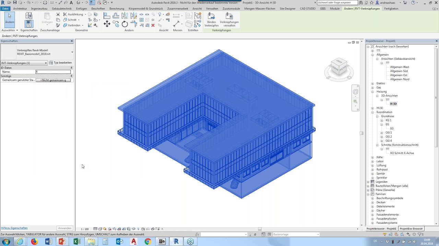Switch to the Projektbrowser - Projekt1 tab
Screen dimensions: 439x246
[x=381, y=229]
